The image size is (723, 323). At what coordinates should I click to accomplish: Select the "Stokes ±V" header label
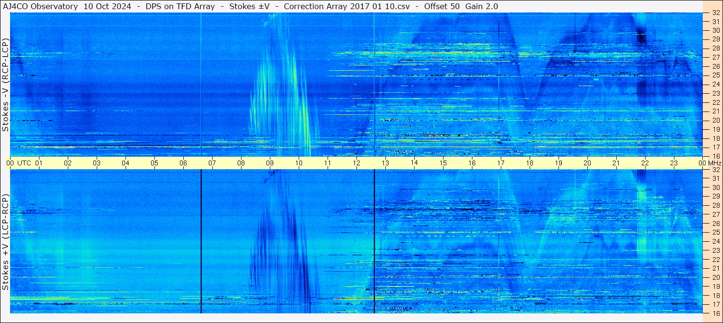(249, 6)
